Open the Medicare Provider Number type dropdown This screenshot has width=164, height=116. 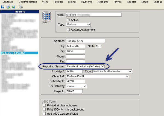coord(112,71)
